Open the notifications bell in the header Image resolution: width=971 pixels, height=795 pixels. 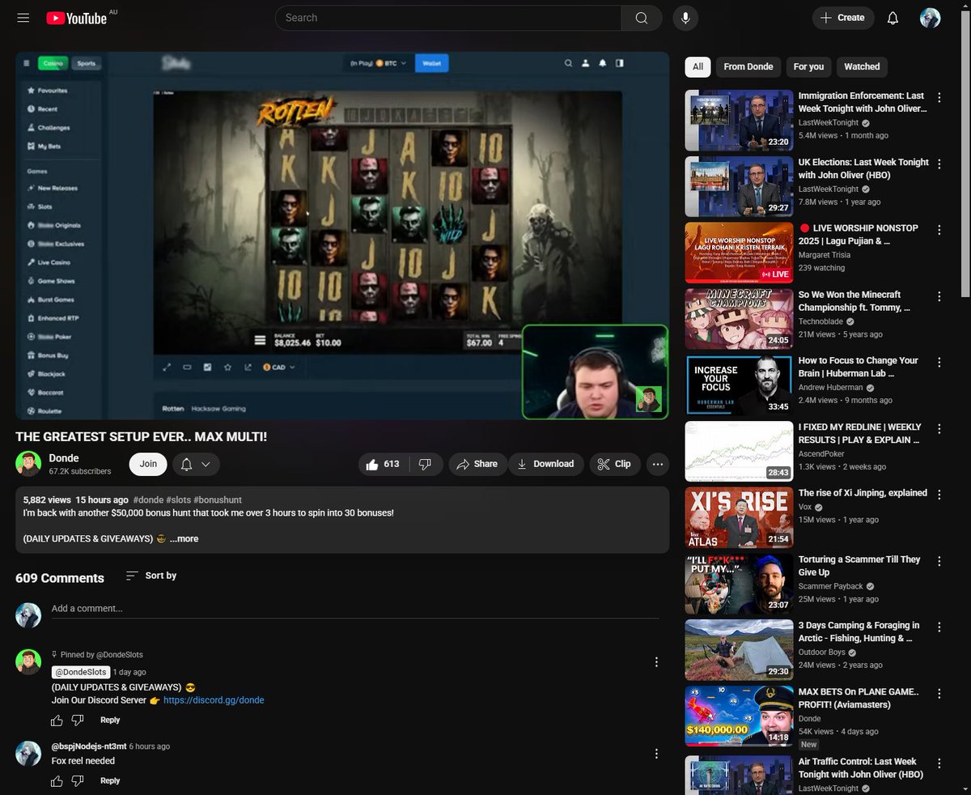893,18
